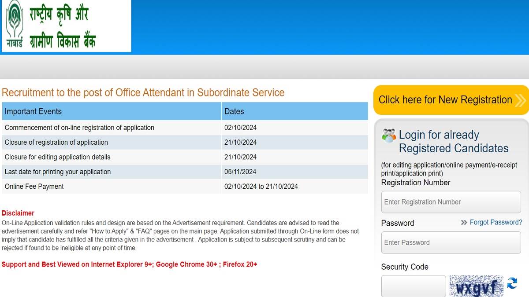529x297 pixels.
Task: Select the Closure of registration row
Action: (185, 142)
